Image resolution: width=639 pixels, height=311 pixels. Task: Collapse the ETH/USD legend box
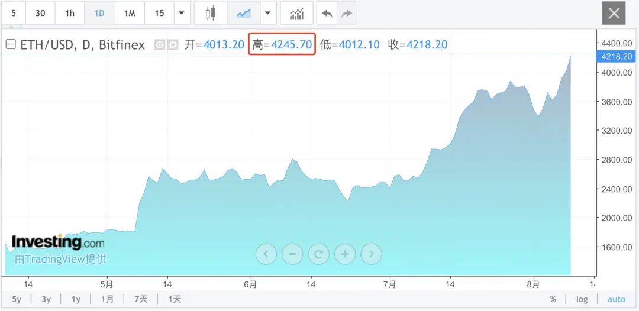(11, 45)
